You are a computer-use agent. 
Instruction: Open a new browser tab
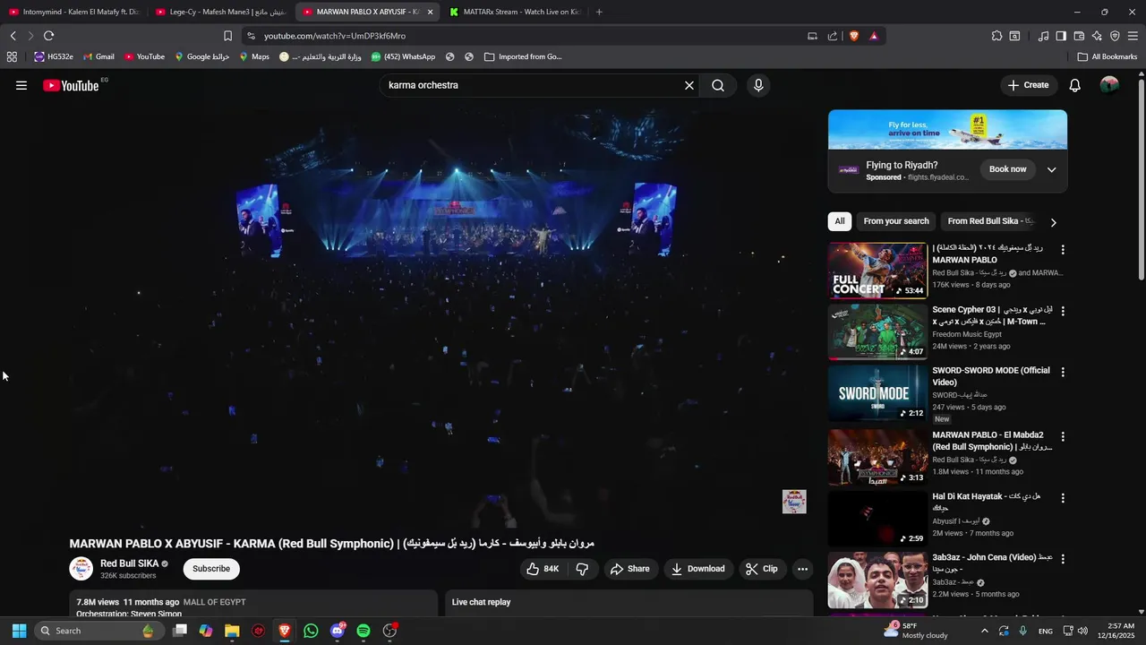point(599,12)
